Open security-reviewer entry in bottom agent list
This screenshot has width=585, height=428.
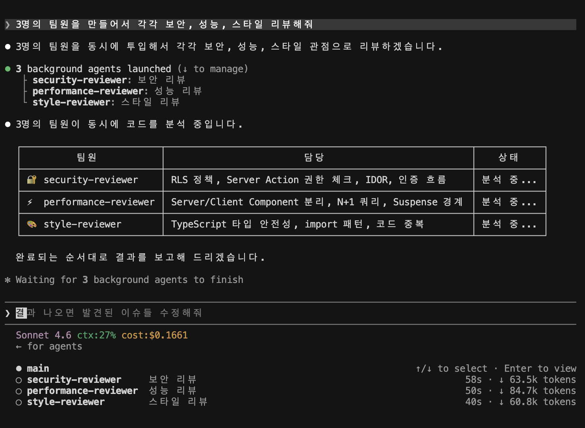[74, 380]
